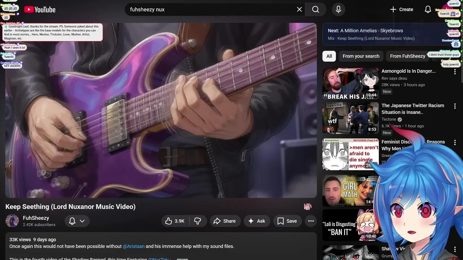Open the YouTube home logo
Image resolution: width=463 pixels, height=260 pixels.
40,10
